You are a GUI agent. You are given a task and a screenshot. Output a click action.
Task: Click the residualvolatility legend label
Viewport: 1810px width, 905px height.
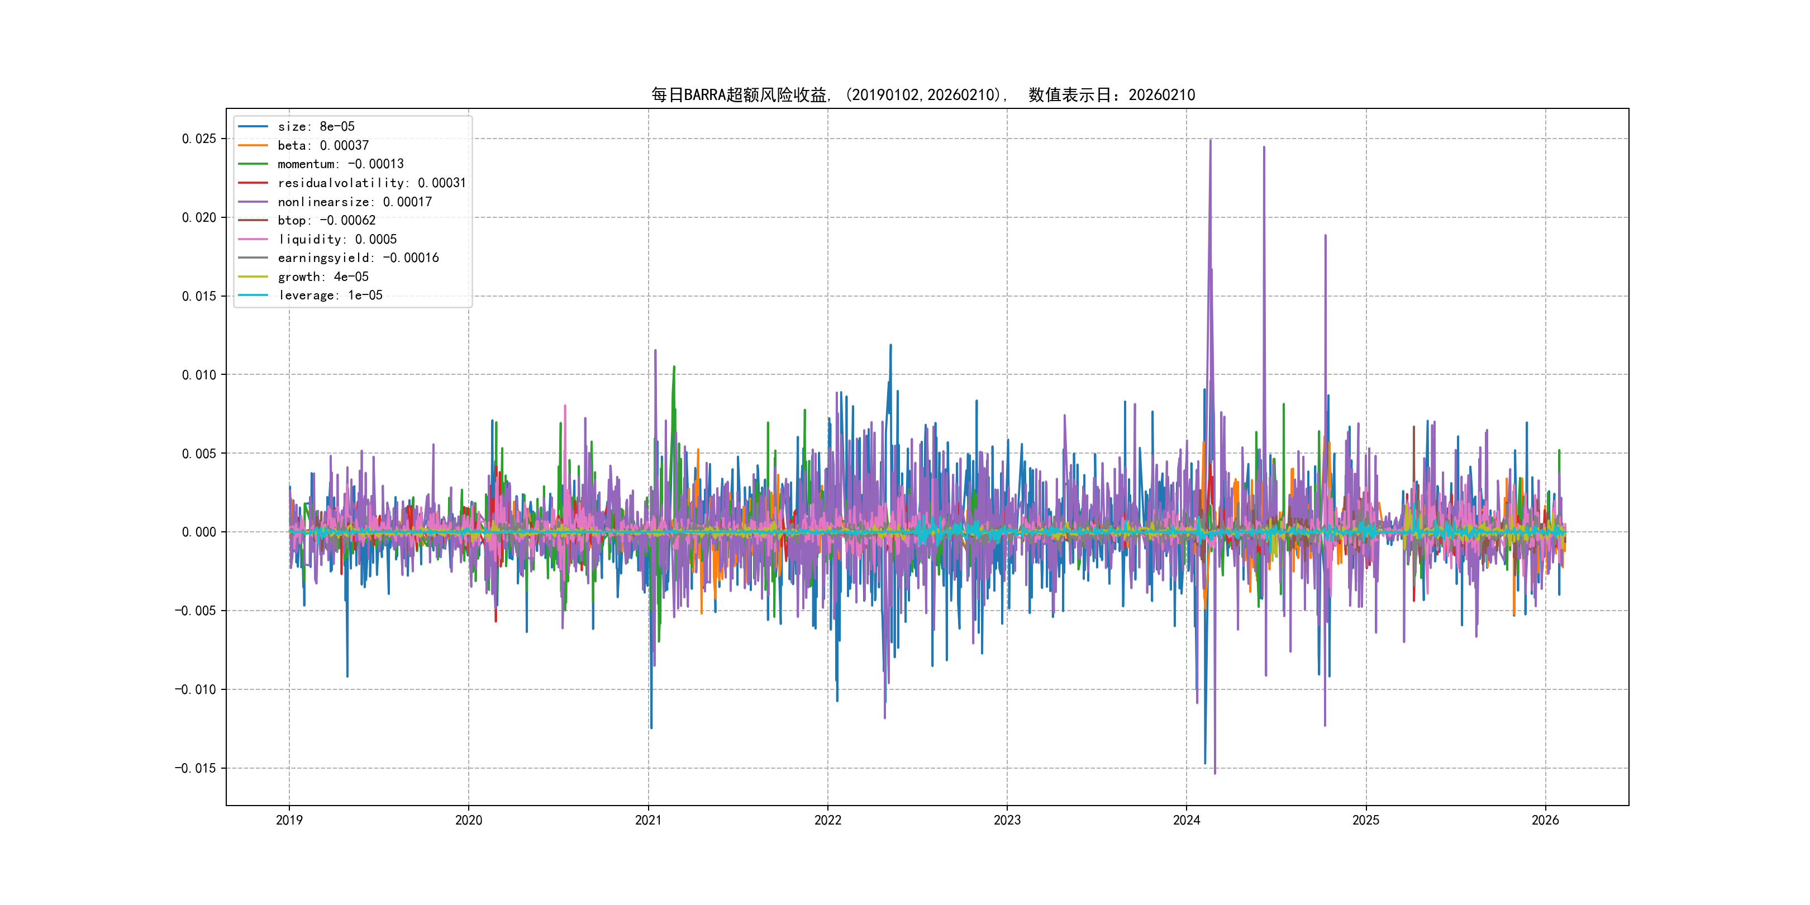(371, 183)
